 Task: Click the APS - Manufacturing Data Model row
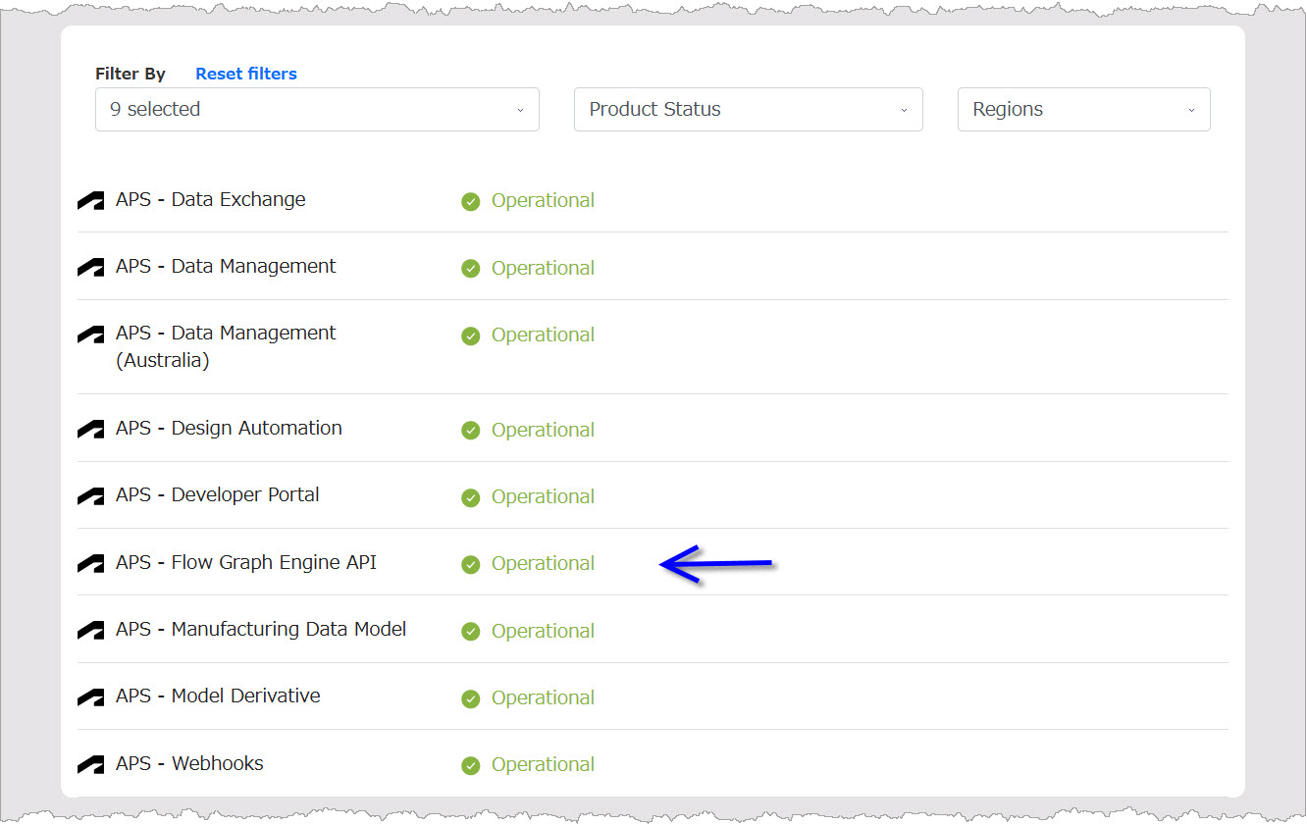(x=261, y=630)
